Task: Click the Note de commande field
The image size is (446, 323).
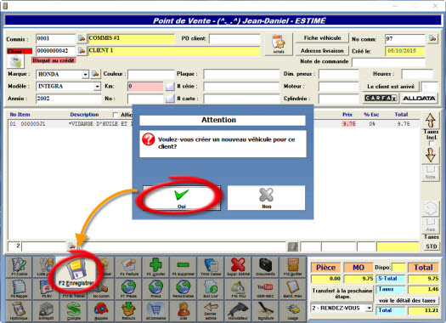Action: coord(388,62)
